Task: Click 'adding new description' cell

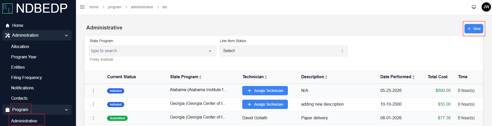Action: pos(322,104)
